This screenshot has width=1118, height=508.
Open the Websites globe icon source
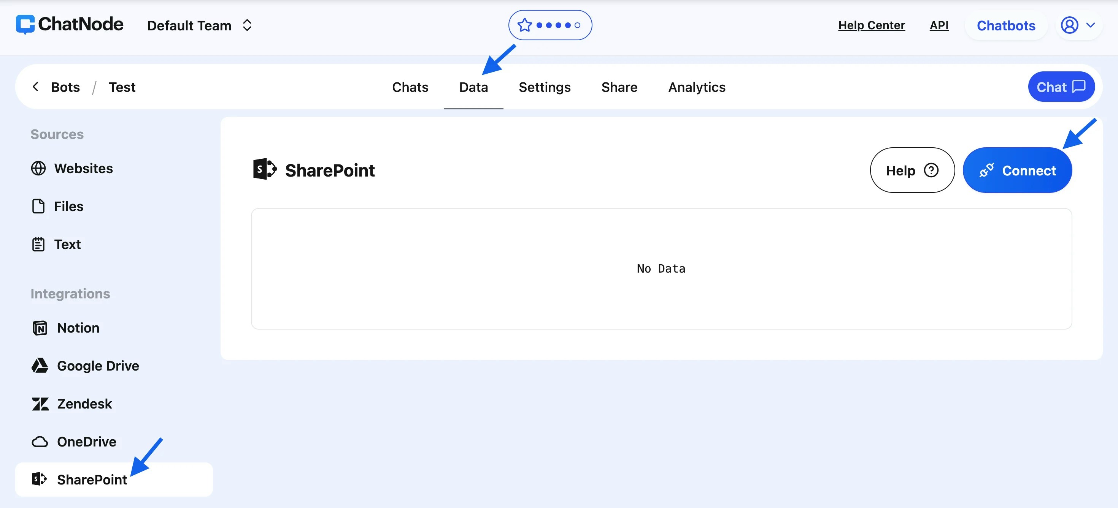tap(38, 168)
